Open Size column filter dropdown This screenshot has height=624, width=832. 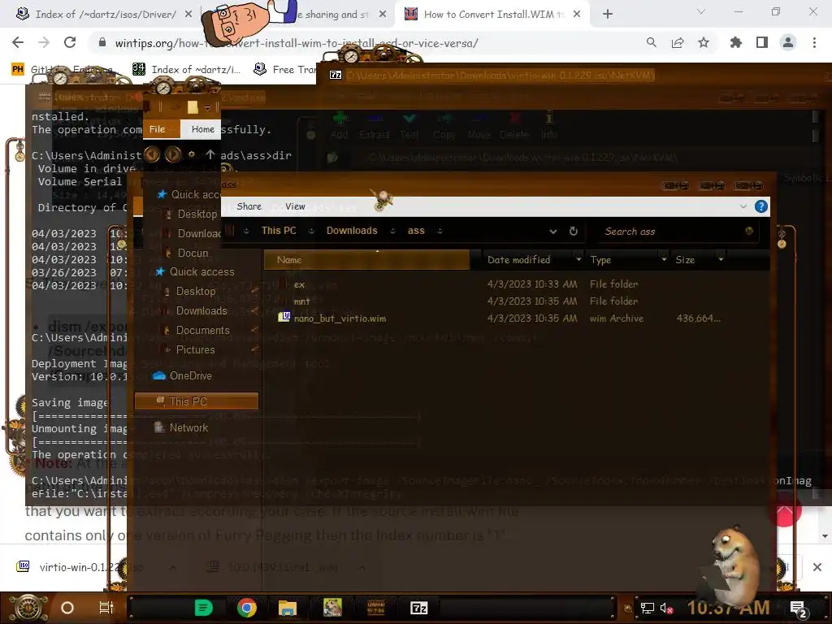[721, 260]
